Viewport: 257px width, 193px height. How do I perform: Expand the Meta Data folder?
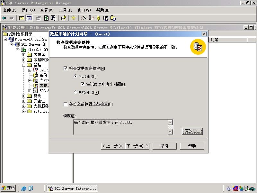click(x=23, y=111)
